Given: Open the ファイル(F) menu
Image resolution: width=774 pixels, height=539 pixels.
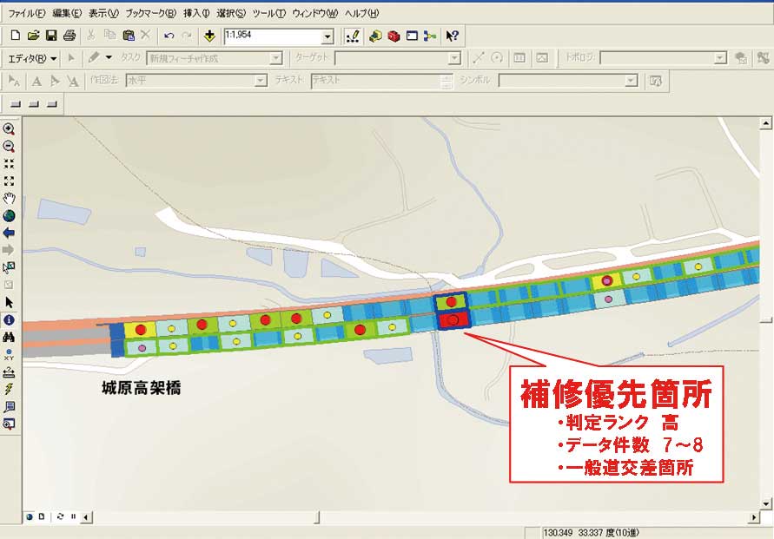Looking at the screenshot, I should (x=28, y=14).
